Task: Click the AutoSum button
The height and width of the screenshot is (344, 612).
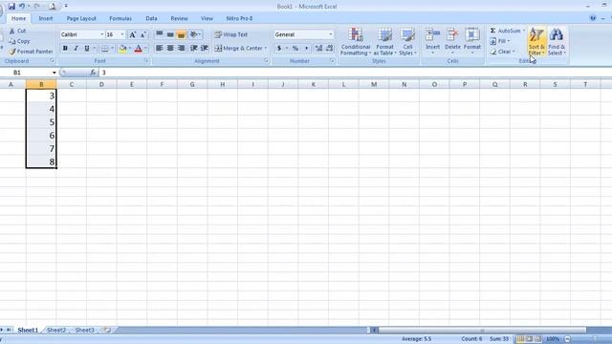Action: 506,31
